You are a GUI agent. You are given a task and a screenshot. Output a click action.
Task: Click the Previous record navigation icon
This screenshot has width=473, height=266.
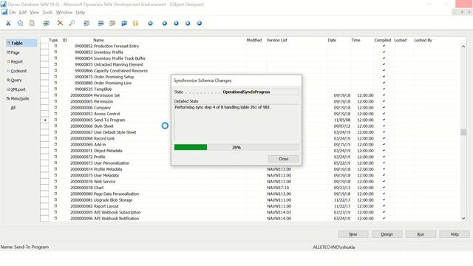tap(164, 23)
